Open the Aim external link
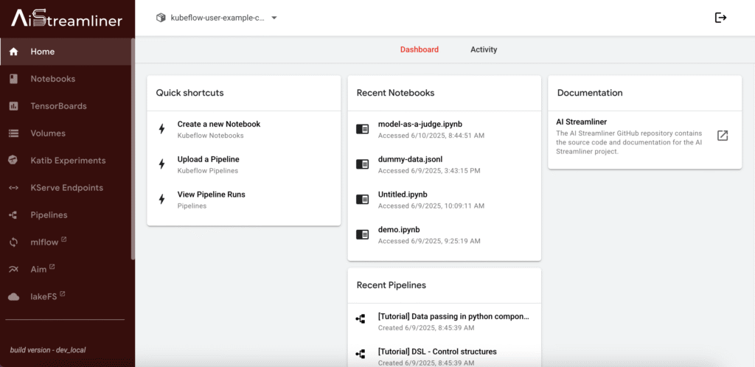Viewport: 755px width, 367px height. (x=66, y=270)
